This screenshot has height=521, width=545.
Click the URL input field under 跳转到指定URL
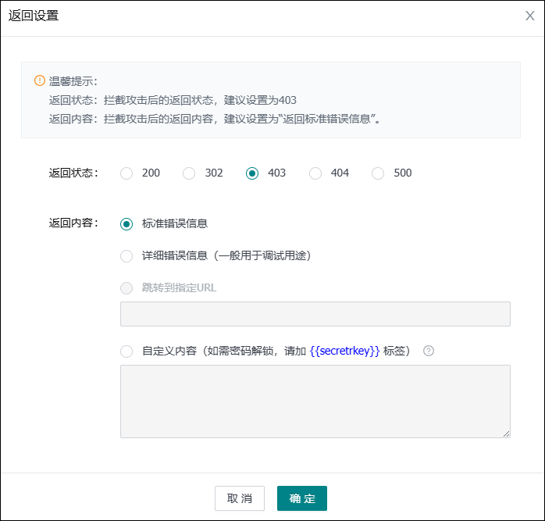click(315, 314)
